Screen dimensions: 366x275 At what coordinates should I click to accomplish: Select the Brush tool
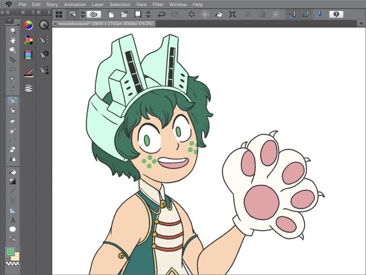[12, 121]
